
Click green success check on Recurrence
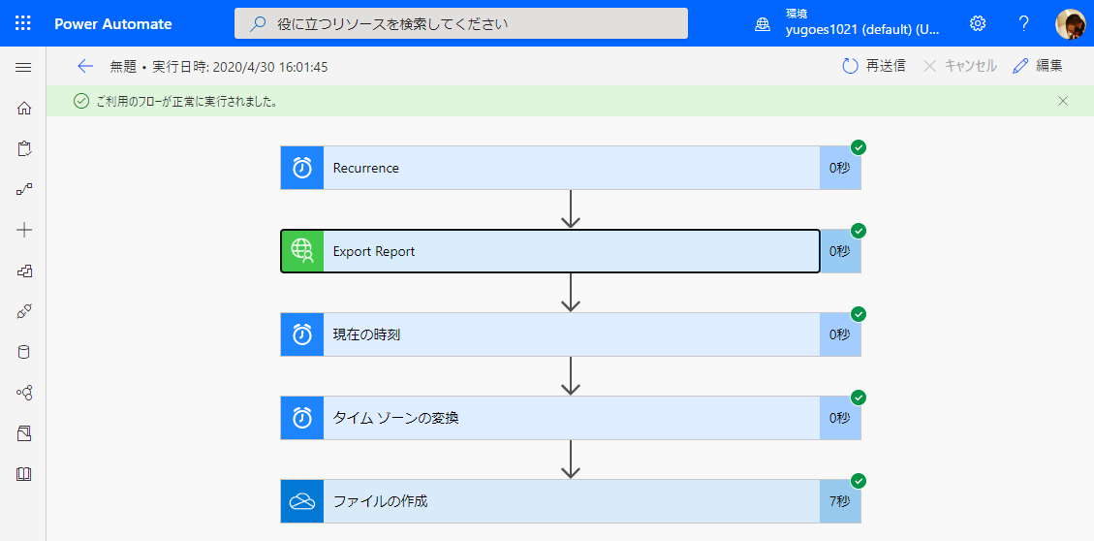[859, 147]
